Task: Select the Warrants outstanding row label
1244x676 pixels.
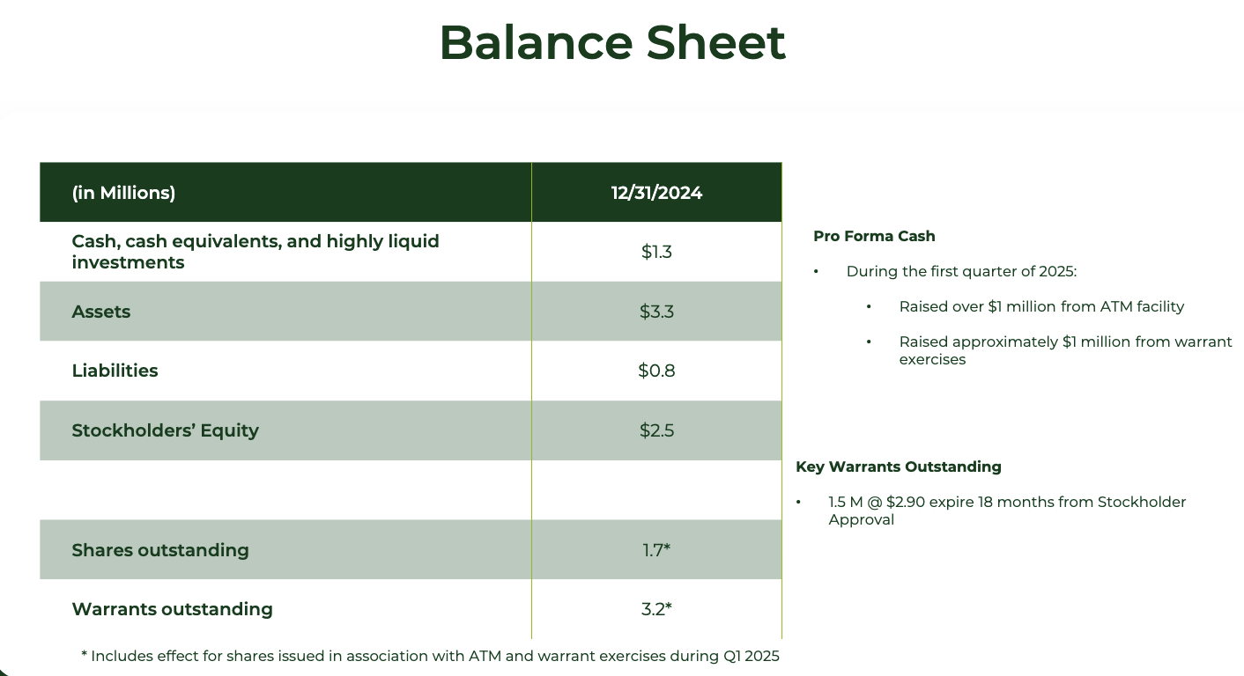Action: [172, 609]
